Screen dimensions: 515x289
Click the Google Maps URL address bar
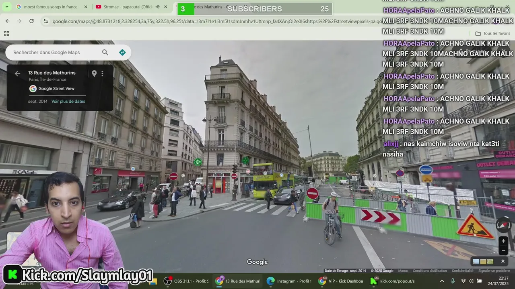click(x=217, y=21)
